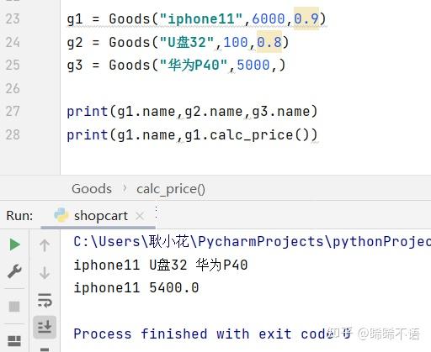Click the highlighted 0.8 value

click(269, 42)
